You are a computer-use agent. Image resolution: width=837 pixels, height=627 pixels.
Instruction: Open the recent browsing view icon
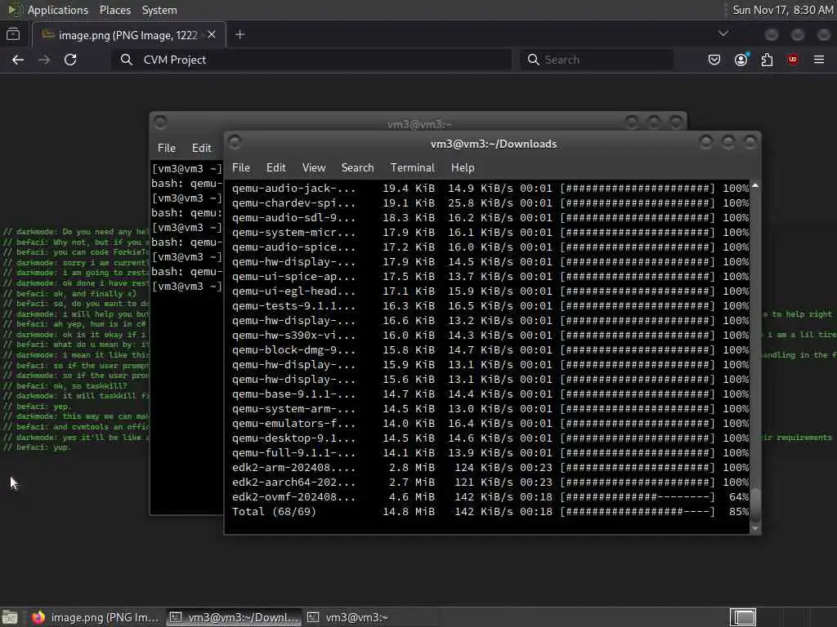pyautogui.click(x=13, y=34)
